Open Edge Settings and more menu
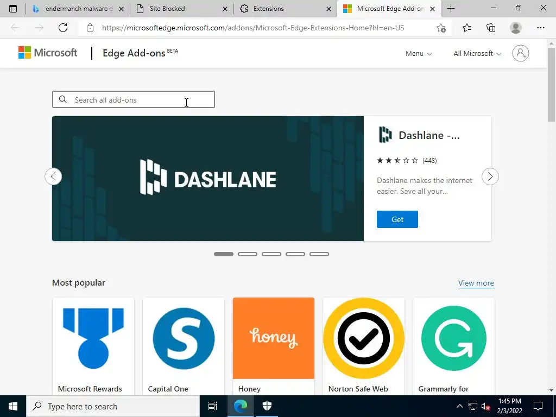 540,28
